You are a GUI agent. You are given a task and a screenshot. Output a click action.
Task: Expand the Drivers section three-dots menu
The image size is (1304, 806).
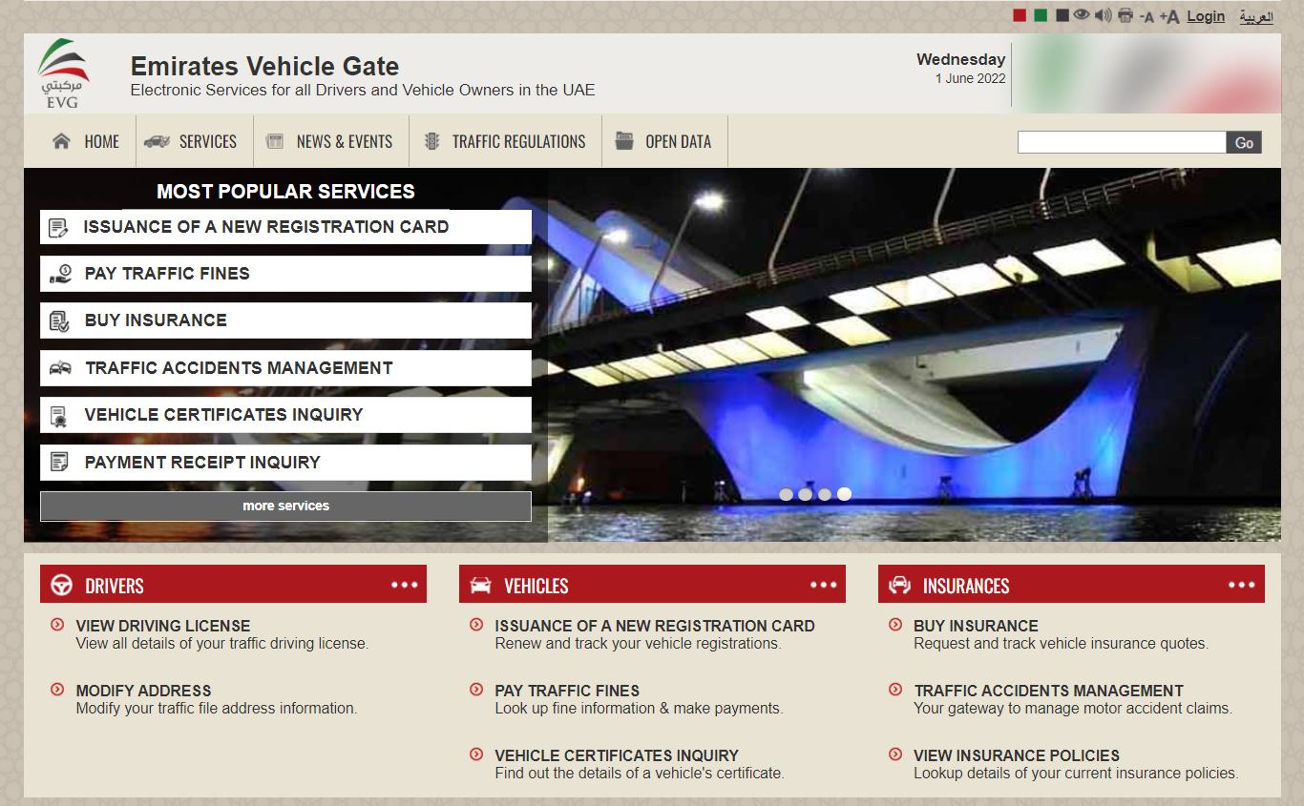[405, 585]
